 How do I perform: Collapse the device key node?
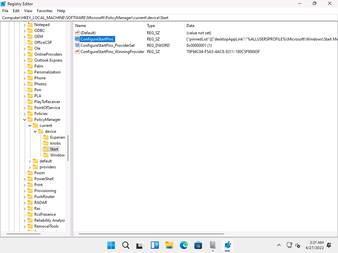35,131
